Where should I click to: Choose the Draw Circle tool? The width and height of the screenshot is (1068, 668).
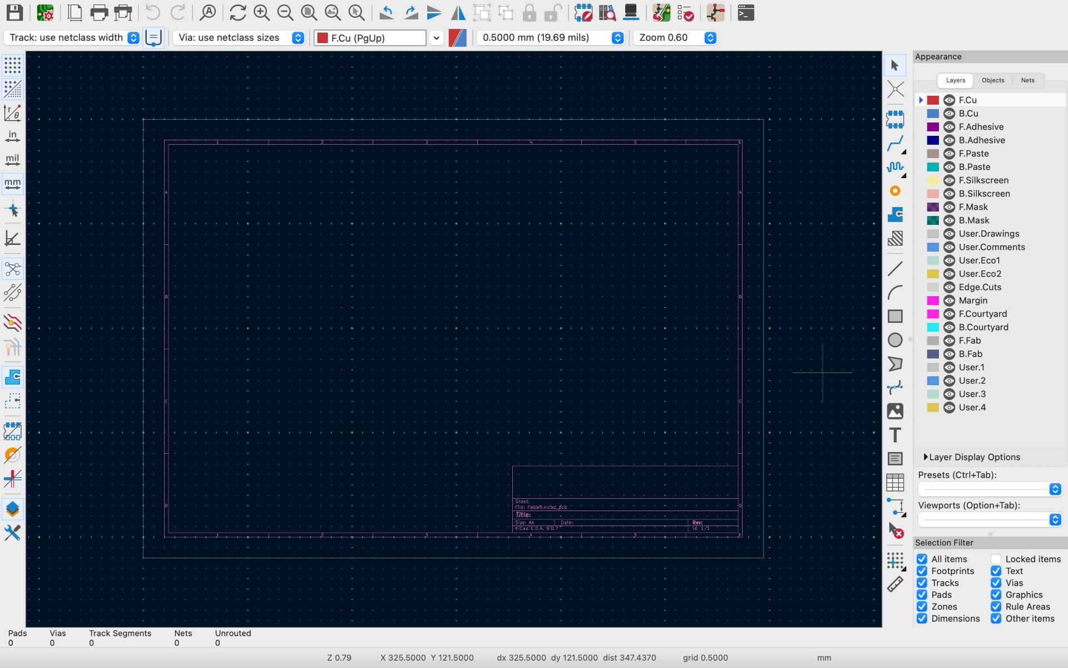click(x=894, y=340)
